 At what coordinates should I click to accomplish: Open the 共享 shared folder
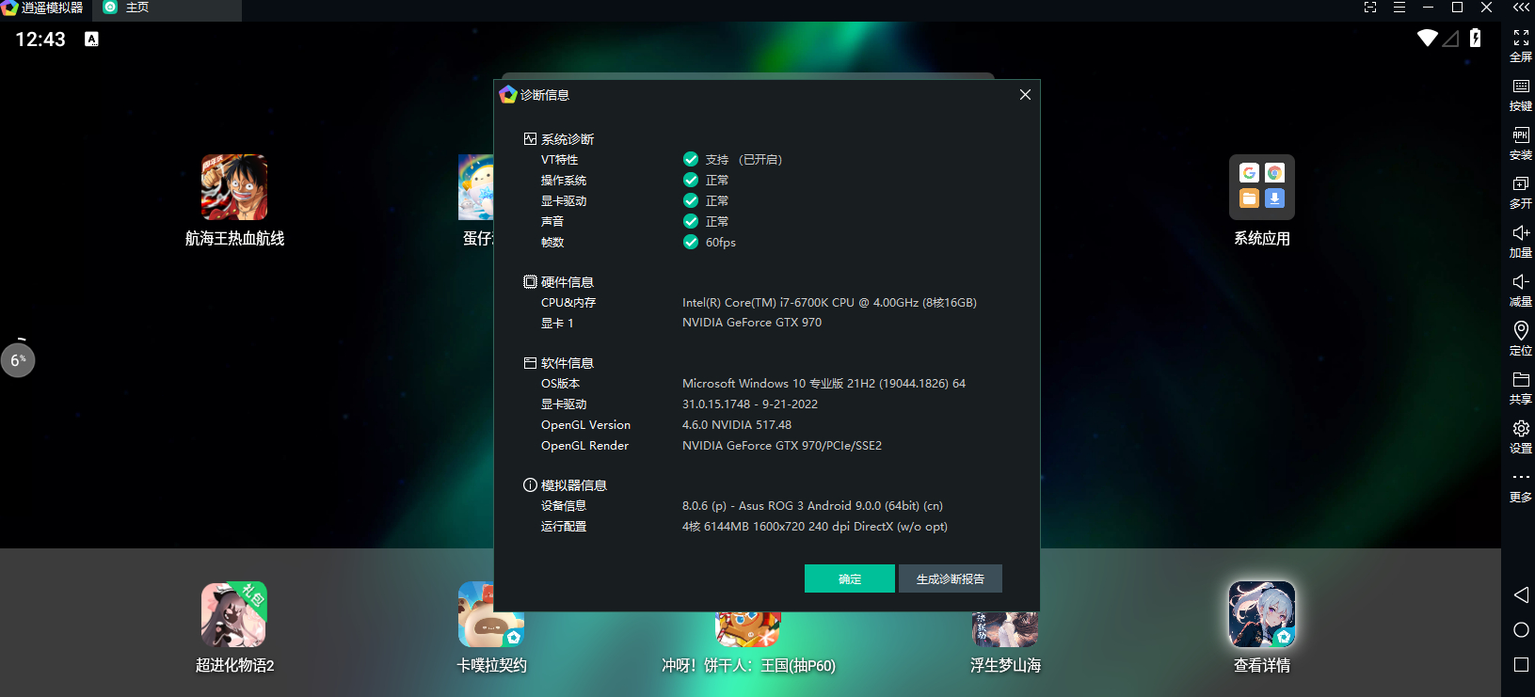1521,379
